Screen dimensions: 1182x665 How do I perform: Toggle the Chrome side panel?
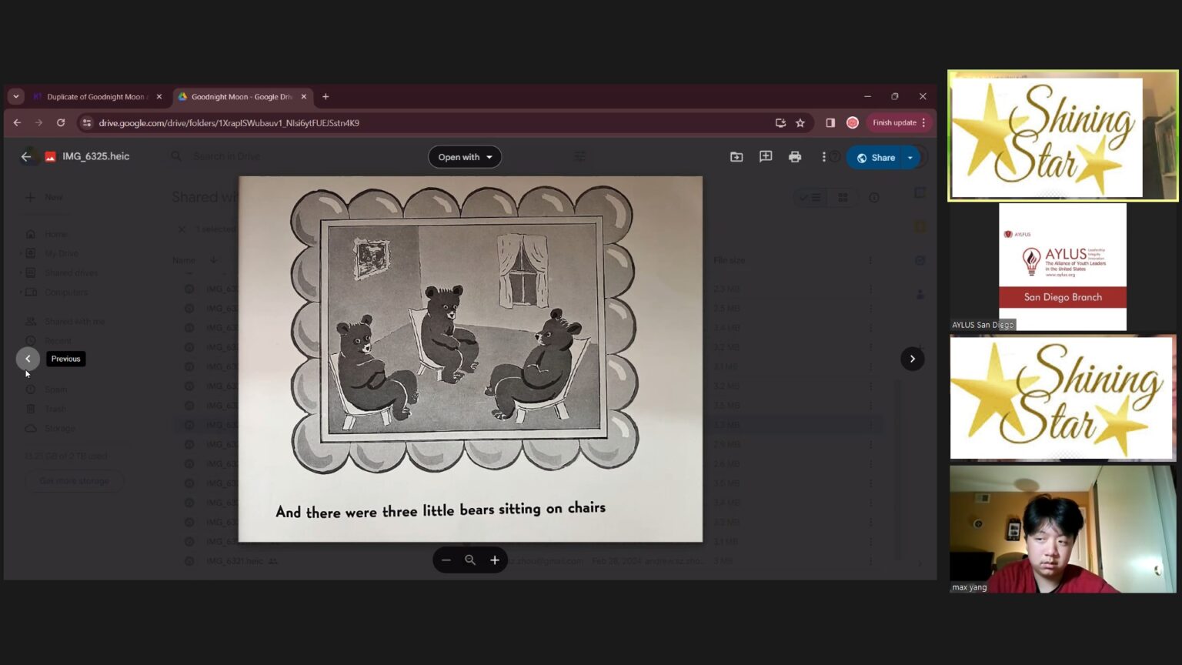830,122
